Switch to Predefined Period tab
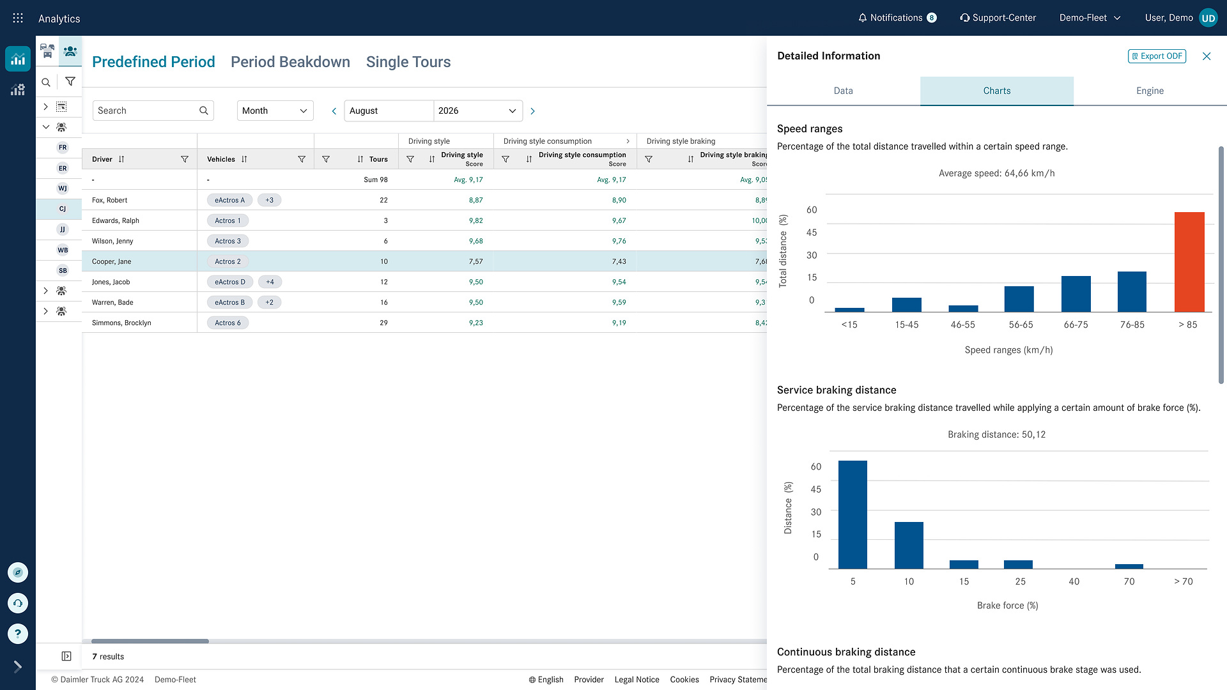1227x690 pixels. [x=153, y=62]
